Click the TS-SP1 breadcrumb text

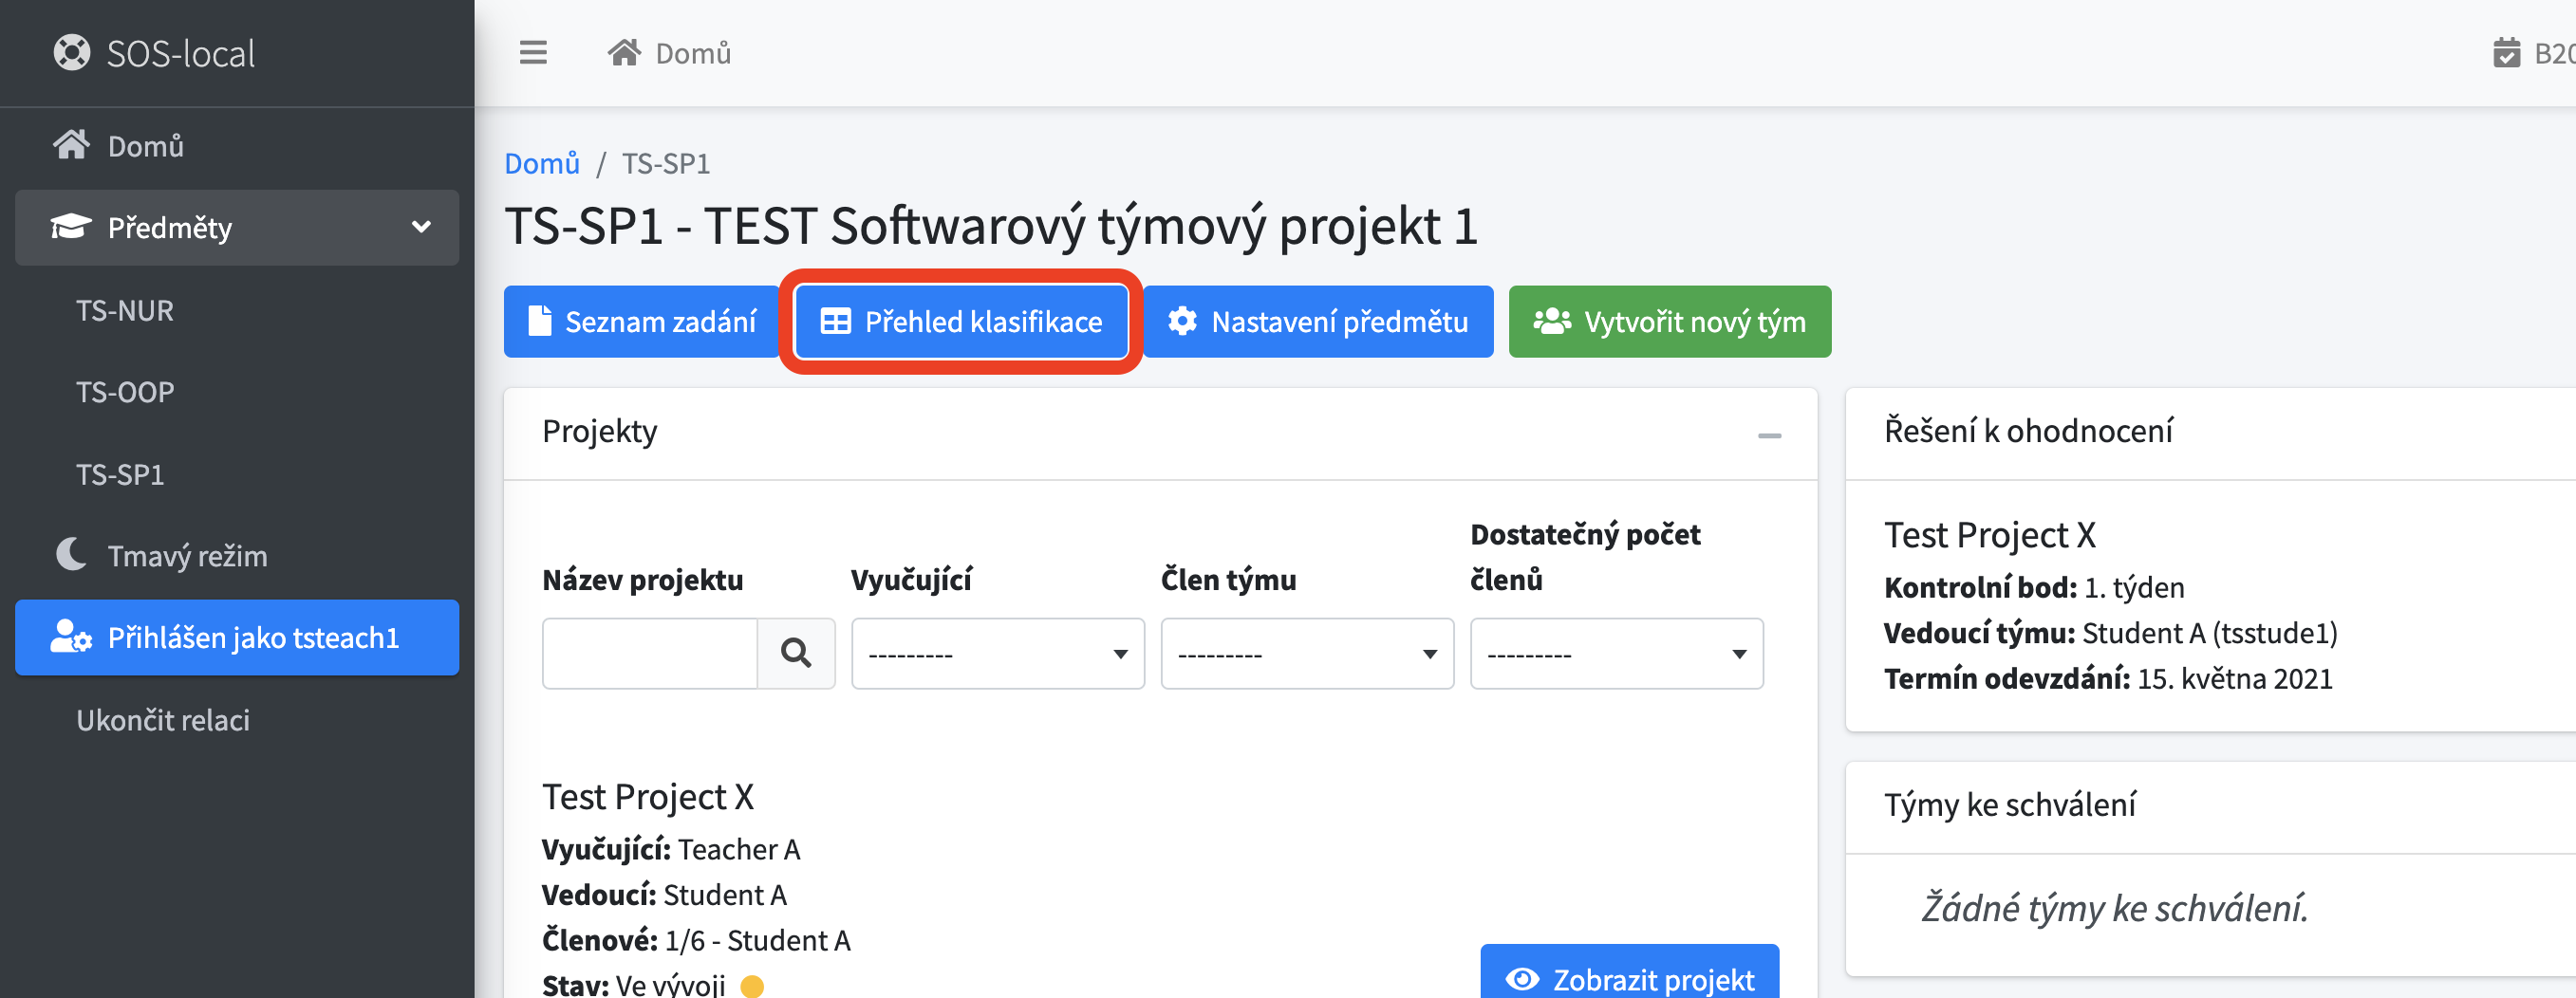click(666, 163)
